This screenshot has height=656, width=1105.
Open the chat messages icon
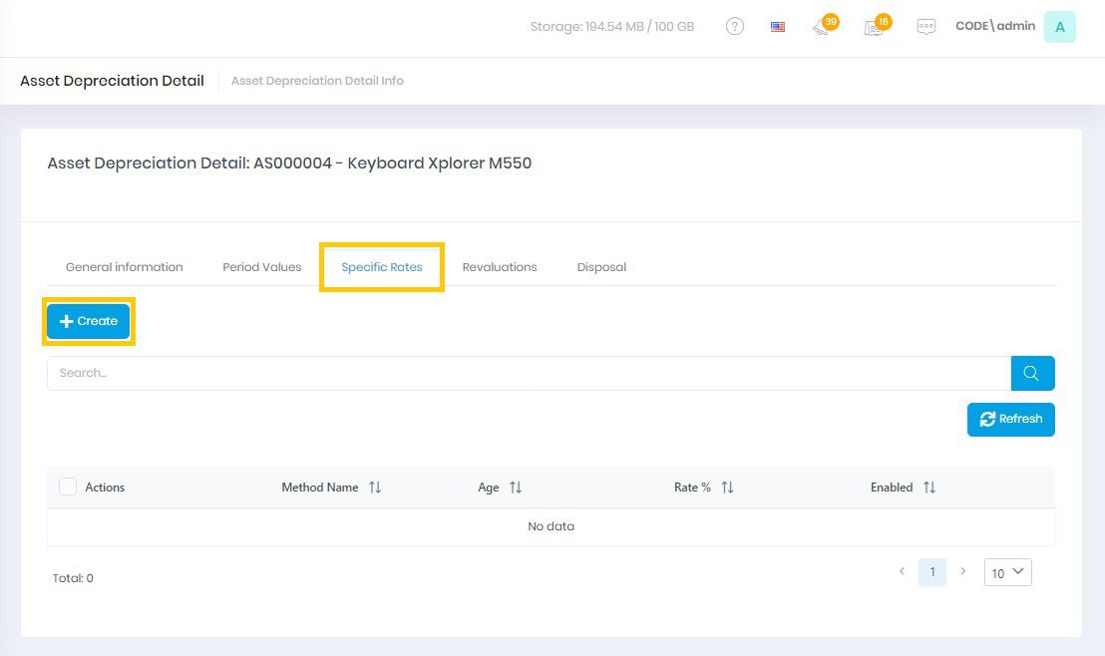pyautogui.click(x=926, y=27)
